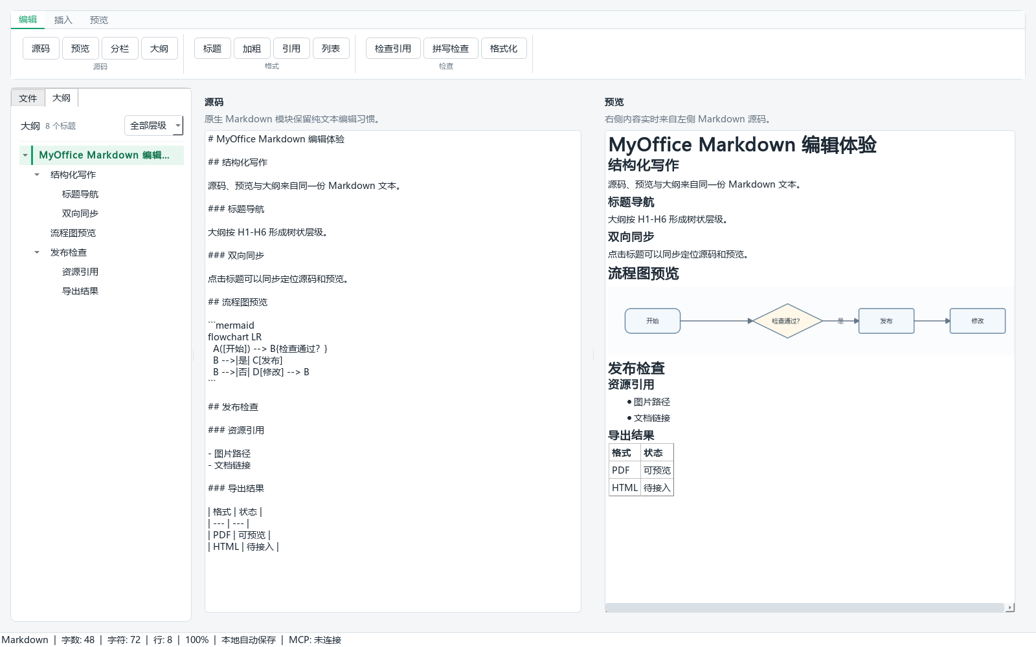Click the 发布检查 heading in preview

[636, 368]
